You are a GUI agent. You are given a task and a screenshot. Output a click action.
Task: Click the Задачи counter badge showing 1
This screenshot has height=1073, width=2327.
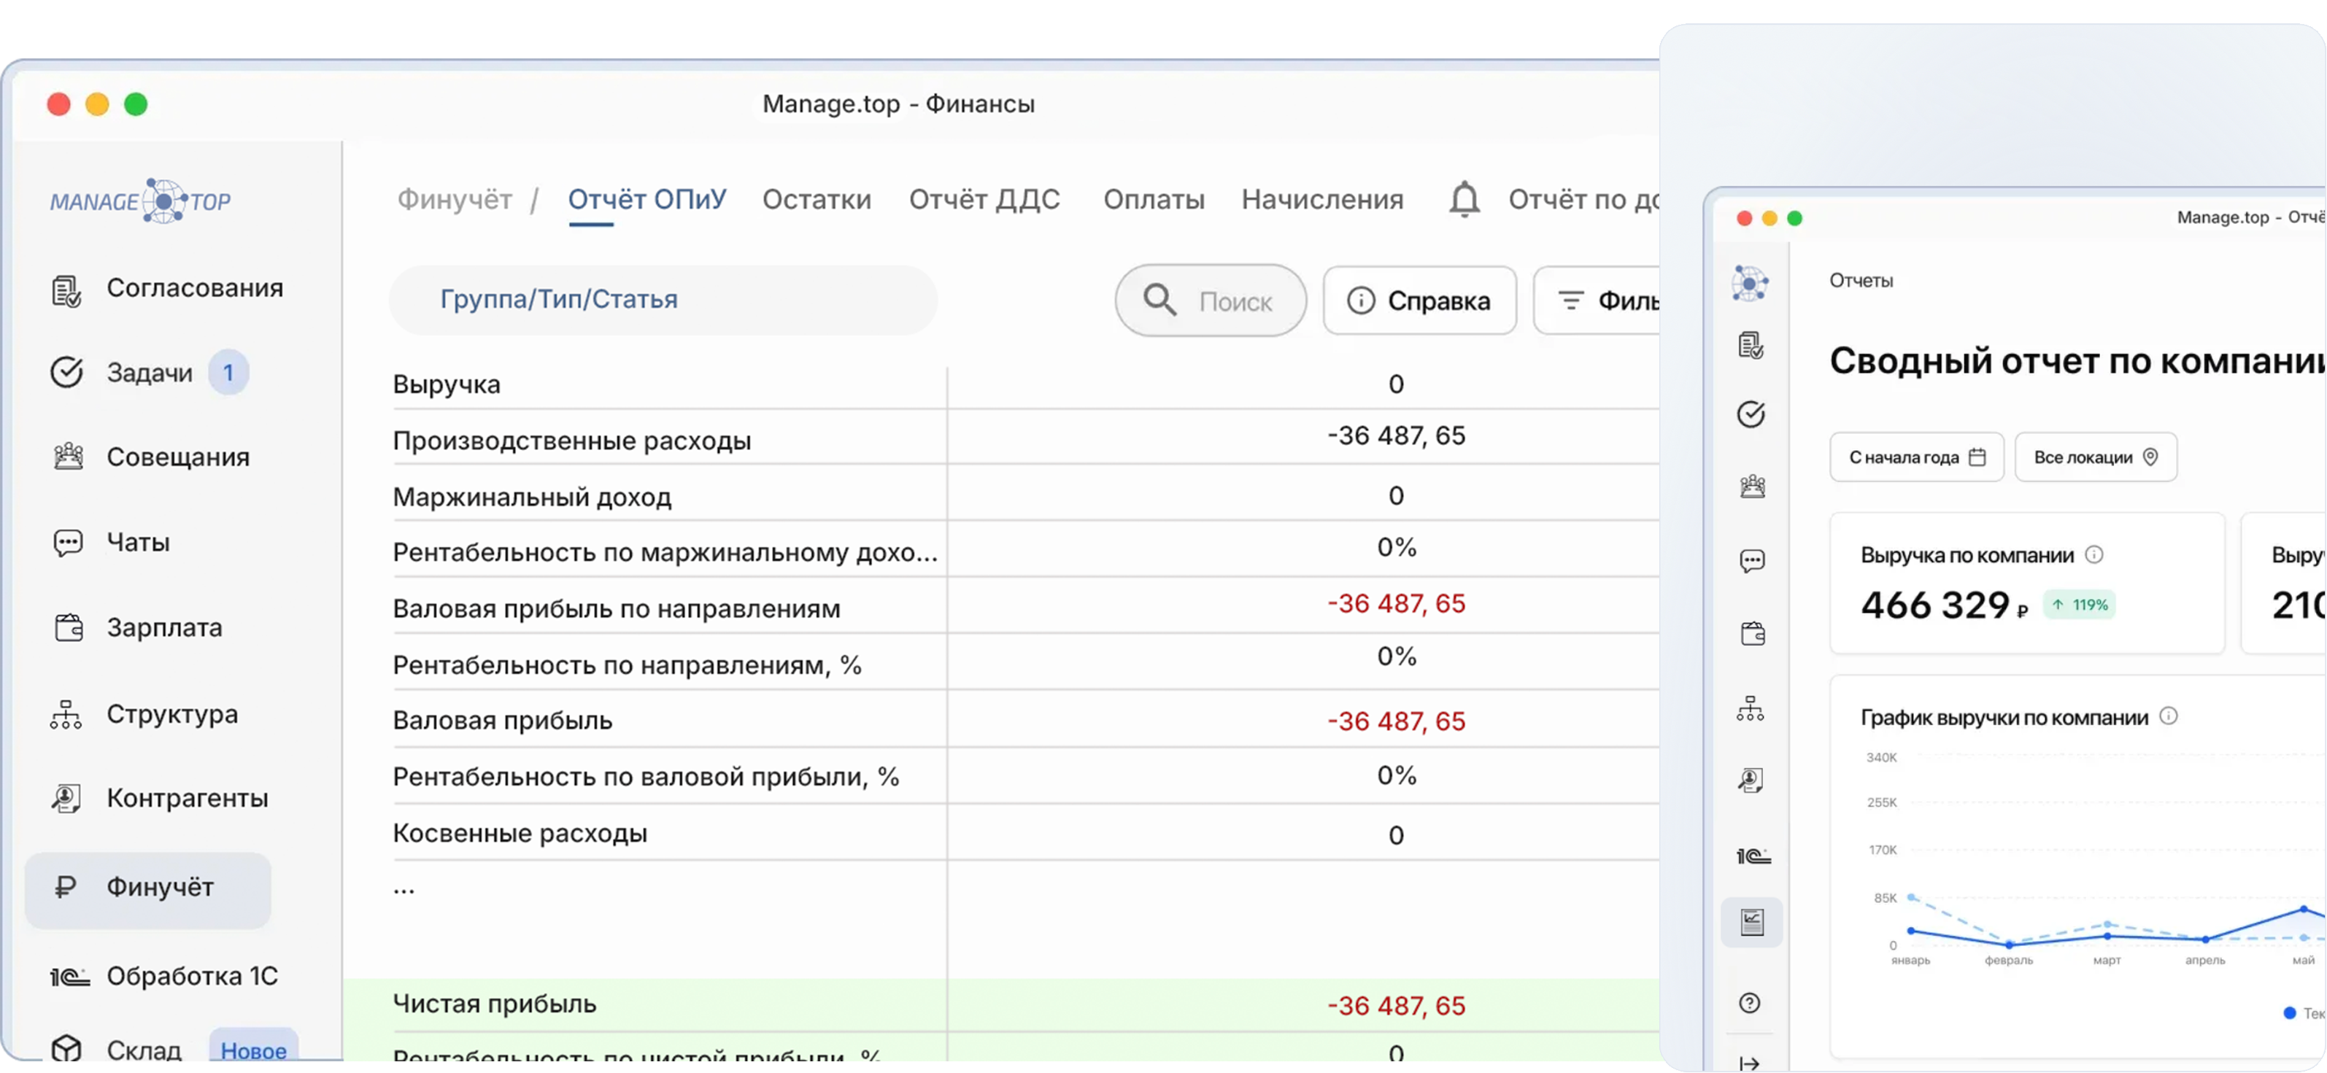228,372
